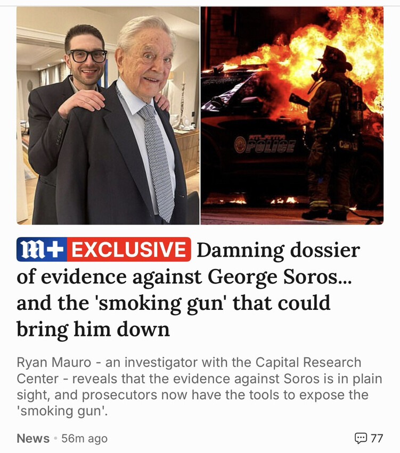This screenshot has width=400, height=453.
Task: Open the article headline about the damning dossier
Action: click(x=189, y=289)
